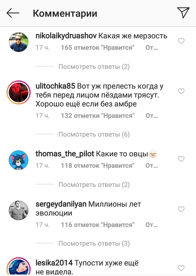196x276 pixels.
Task: Open thomas_the_pilot's Tom cat avatar
Action: [x=18, y=160]
